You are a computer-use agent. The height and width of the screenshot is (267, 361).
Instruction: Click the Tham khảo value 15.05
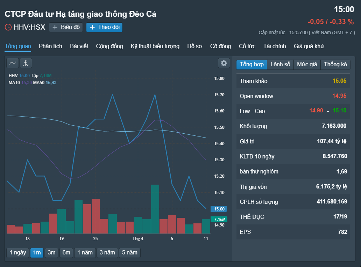(x=339, y=81)
